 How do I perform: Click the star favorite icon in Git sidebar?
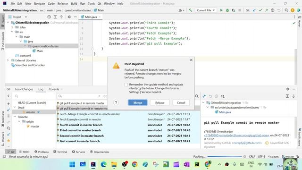tap(8, 141)
